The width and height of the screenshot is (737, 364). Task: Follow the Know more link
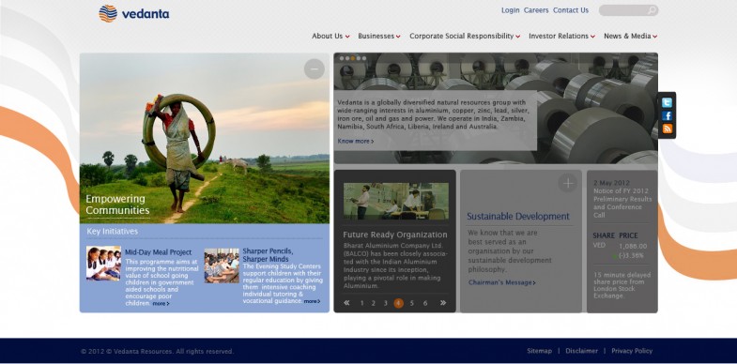355,141
